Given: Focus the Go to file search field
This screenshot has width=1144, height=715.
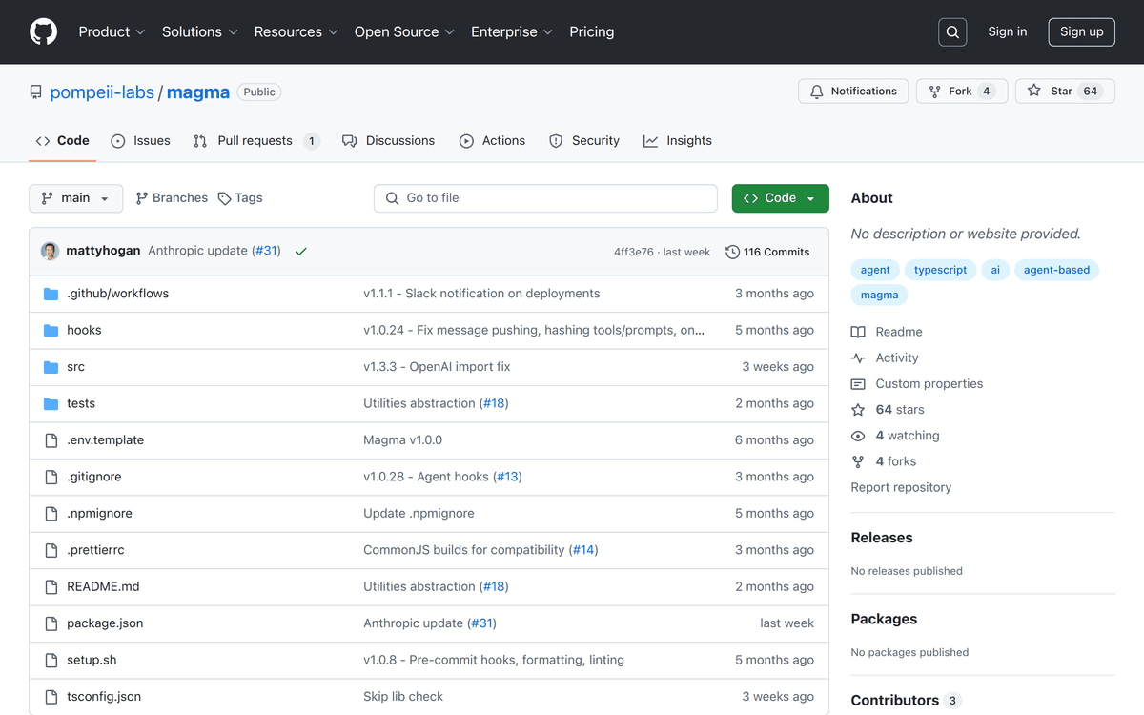Looking at the screenshot, I should [545, 198].
